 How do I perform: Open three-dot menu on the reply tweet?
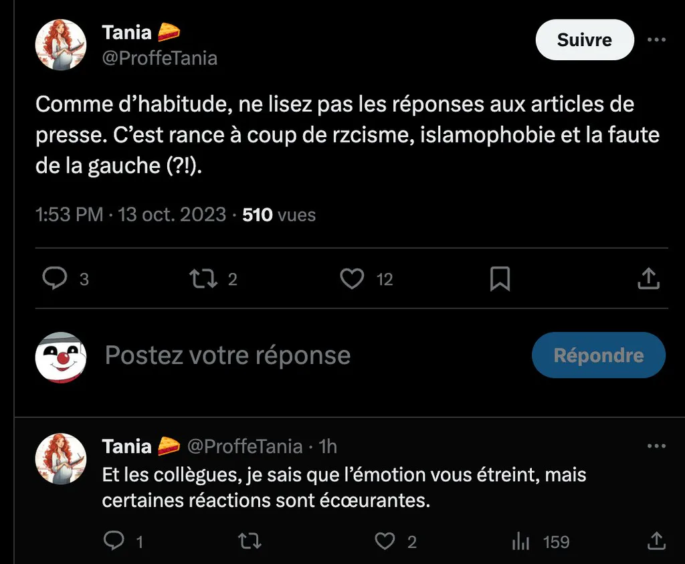pos(657,446)
